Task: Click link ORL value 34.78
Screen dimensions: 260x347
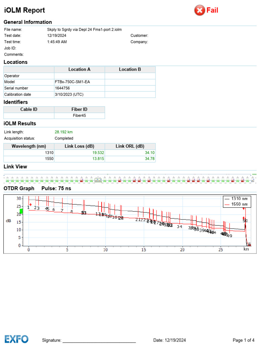Action: click(x=150, y=159)
